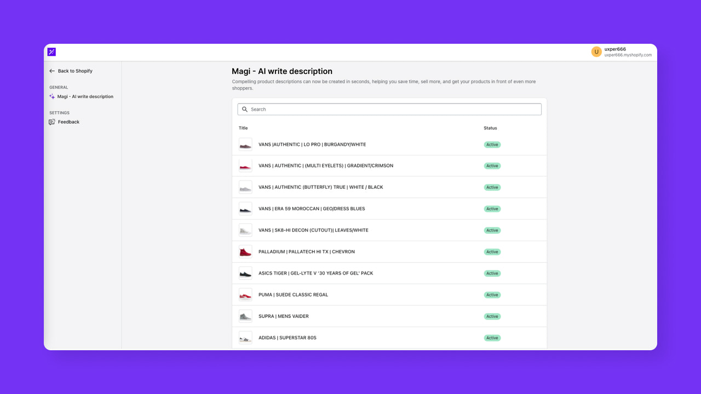This screenshot has width=701, height=394.
Task: Click the Vans Lo Pro shoe thumbnail
Action: [x=245, y=144]
